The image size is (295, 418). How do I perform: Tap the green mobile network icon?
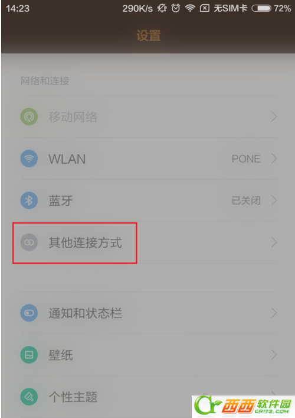pyautogui.click(x=29, y=116)
